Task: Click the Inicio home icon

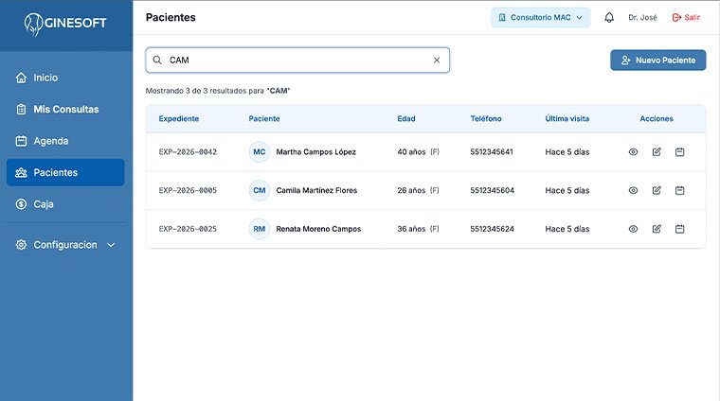Action: coord(21,78)
